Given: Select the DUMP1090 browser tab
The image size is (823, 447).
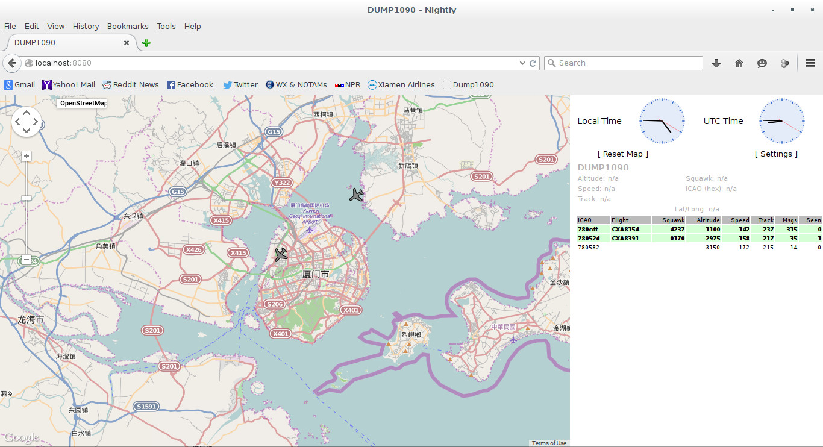Looking at the screenshot, I should click(71, 43).
